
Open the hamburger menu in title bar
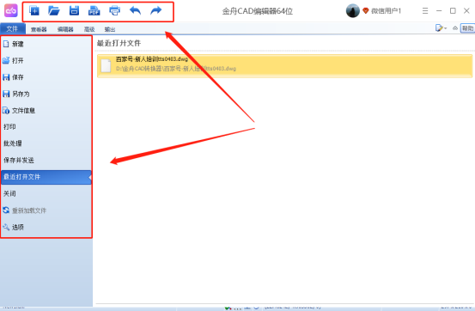coord(425,11)
